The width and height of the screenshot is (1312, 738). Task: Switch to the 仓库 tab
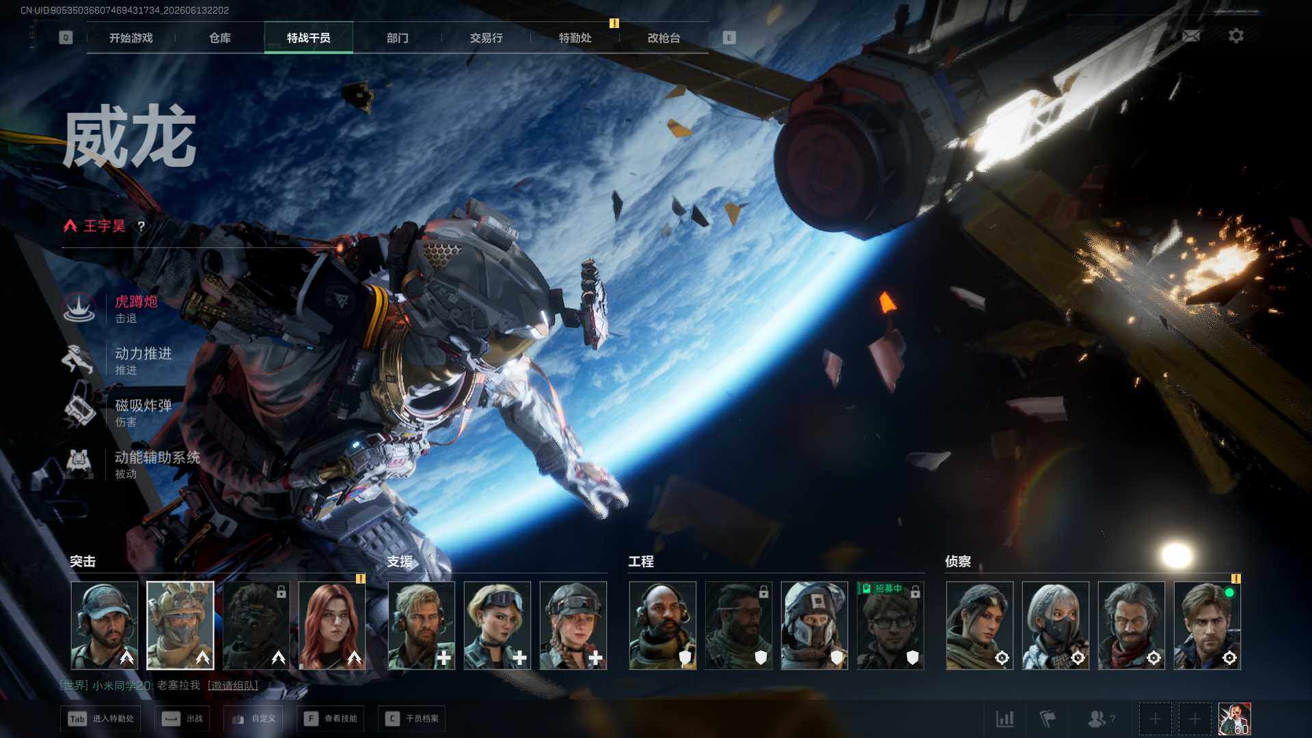(220, 38)
